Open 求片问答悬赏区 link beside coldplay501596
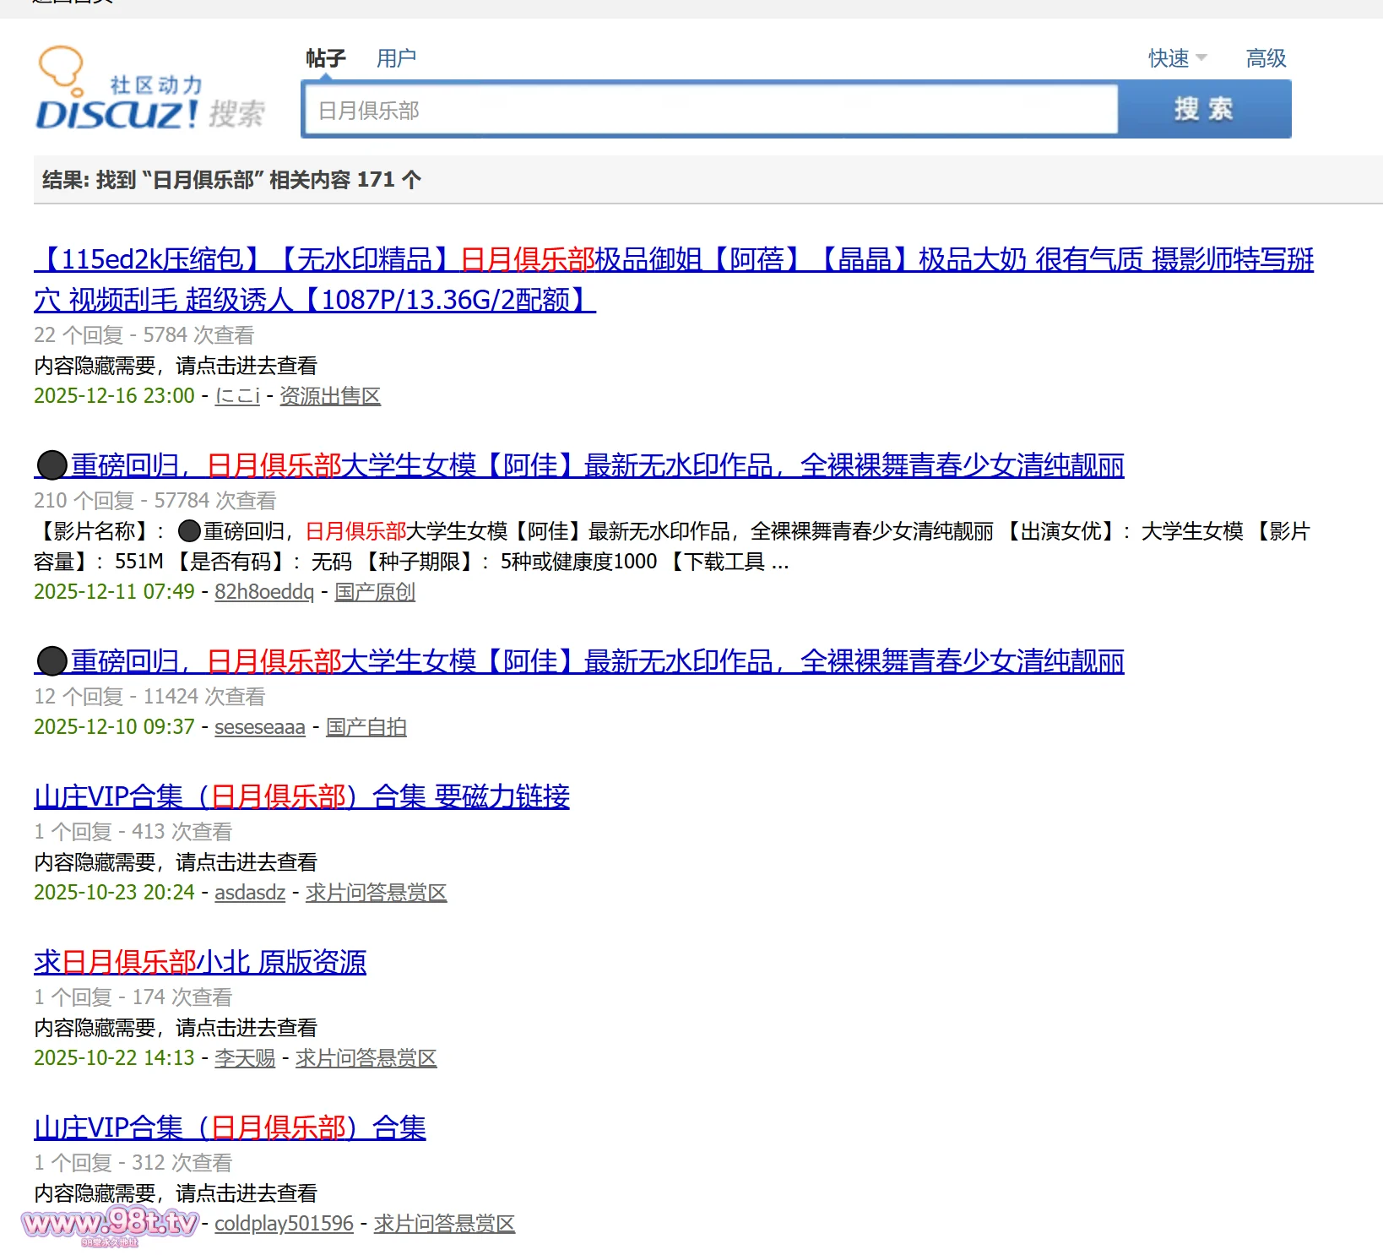 click(x=444, y=1224)
